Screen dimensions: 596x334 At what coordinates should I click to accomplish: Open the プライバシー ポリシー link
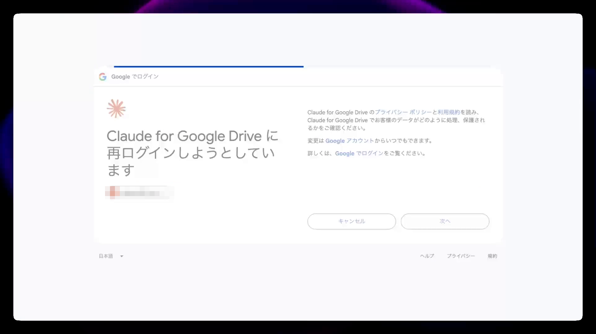point(403,112)
